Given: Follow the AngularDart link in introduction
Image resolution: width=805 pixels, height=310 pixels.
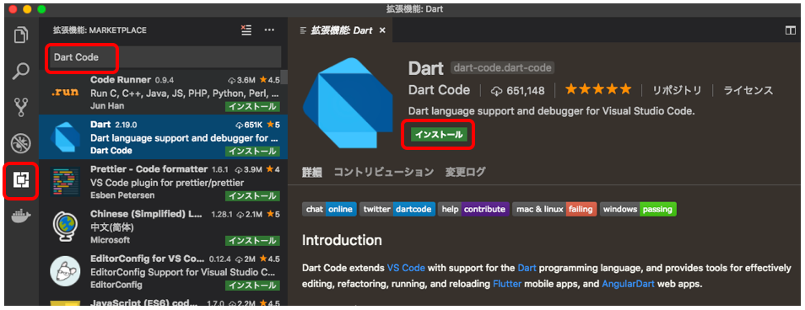Looking at the screenshot, I should (629, 283).
